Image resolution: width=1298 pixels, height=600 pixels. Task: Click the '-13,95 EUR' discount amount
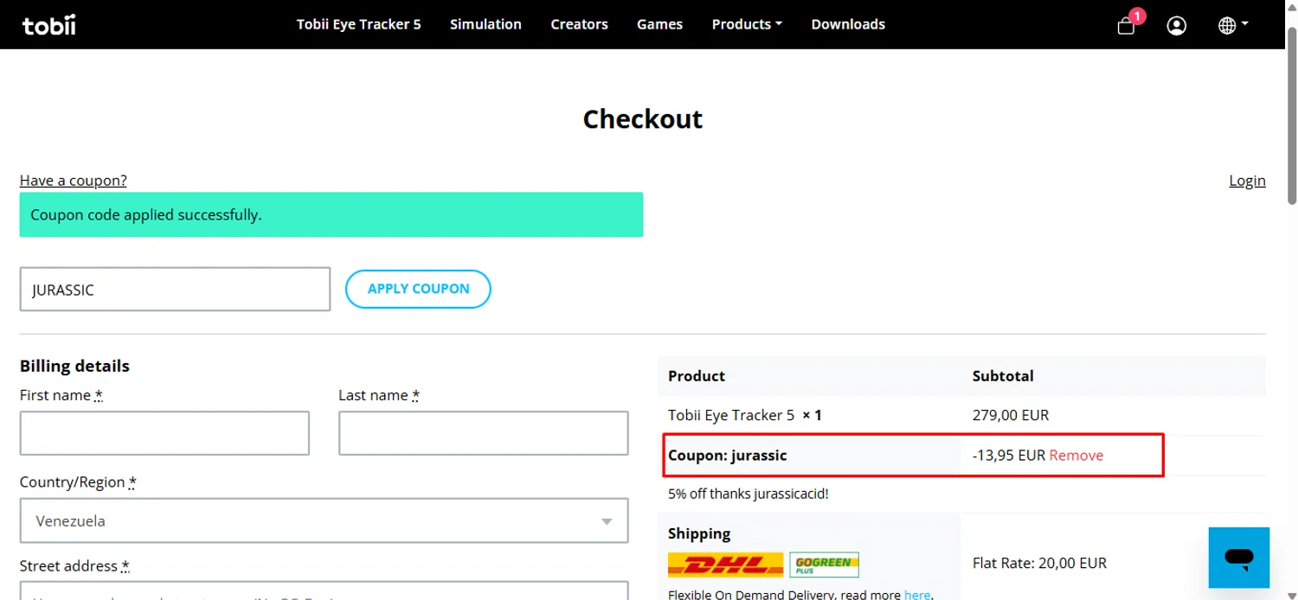click(x=1009, y=455)
